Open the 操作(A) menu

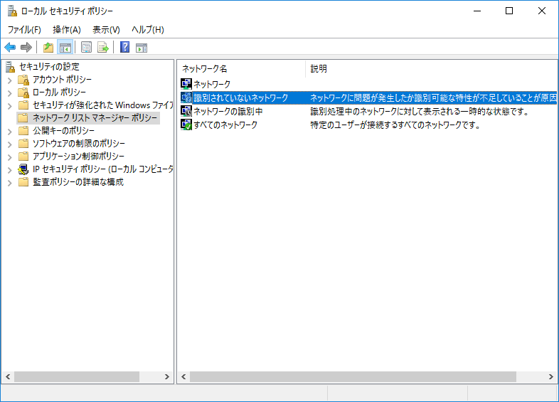(x=67, y=30)
